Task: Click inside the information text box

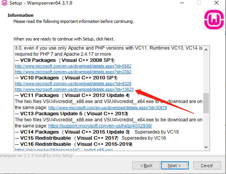Action: pos(109,98)
